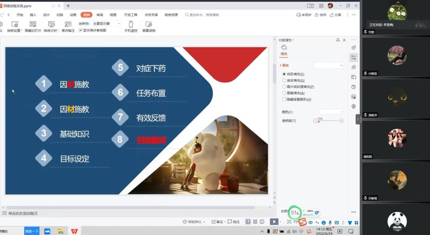Open the WPS Office taskbar icon
Screen dimensions: 430x235
74,231
